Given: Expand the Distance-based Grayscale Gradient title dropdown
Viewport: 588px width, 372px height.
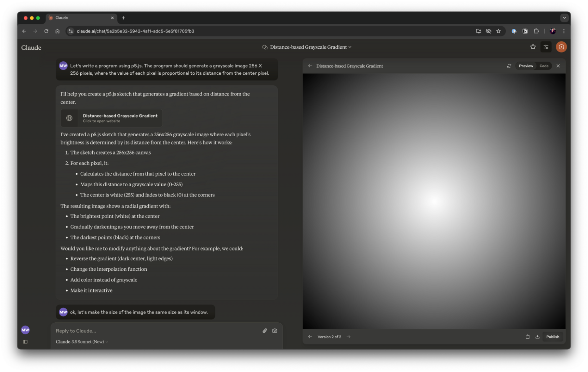Looking at the screenshot, I should click(307, 47).
